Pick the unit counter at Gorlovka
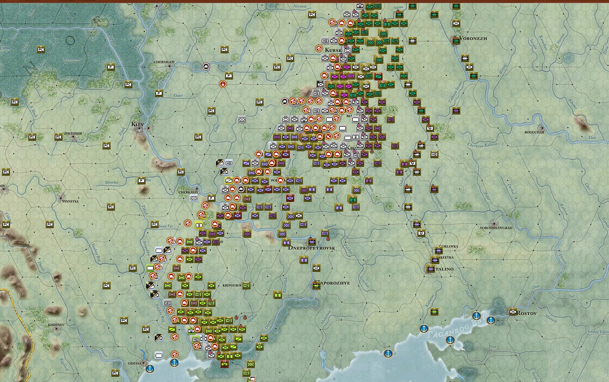Screen dimensions: 609x382 (x=438, y=250)
